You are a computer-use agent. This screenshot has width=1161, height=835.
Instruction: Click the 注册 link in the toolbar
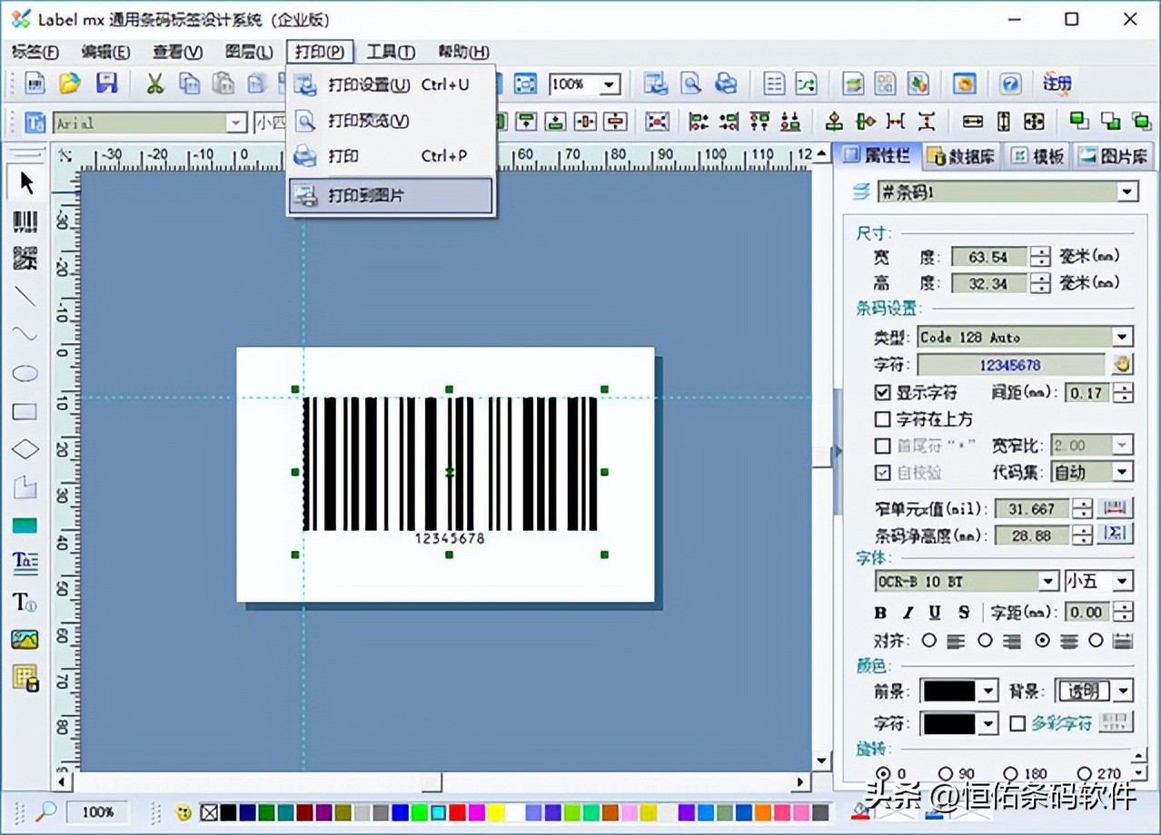point(1056,83)
